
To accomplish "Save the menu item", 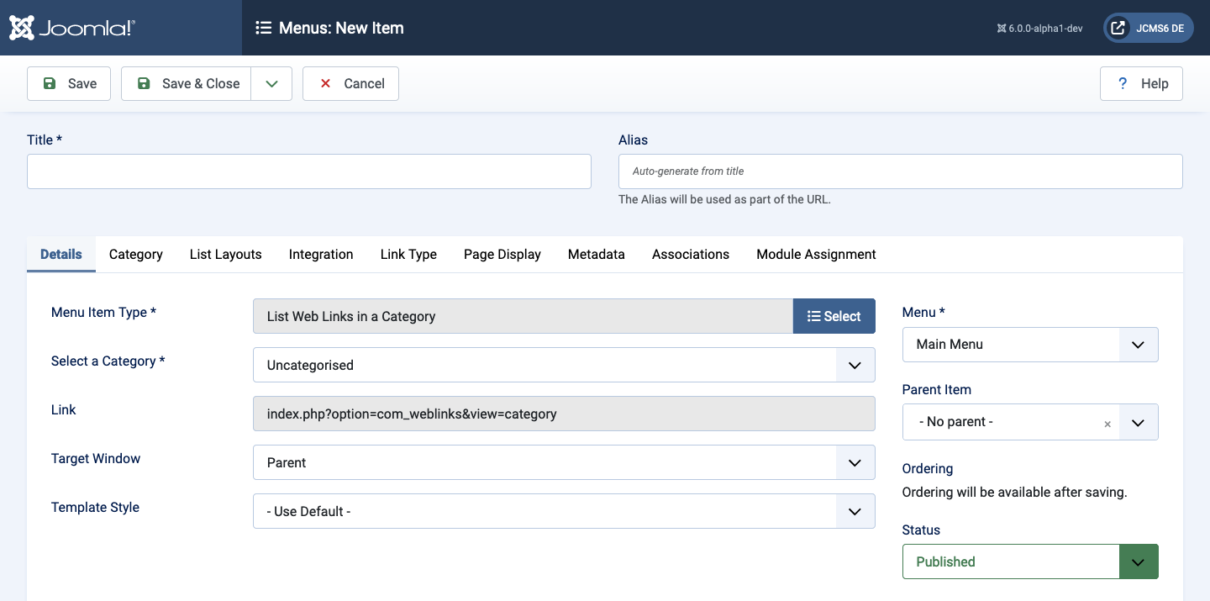I will [69, 83].
